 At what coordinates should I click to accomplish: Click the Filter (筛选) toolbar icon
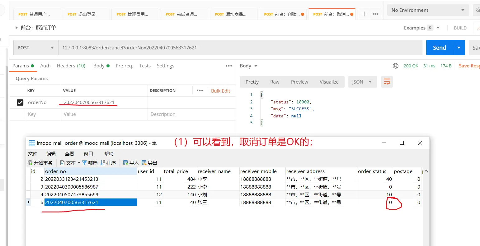point(84,163)
